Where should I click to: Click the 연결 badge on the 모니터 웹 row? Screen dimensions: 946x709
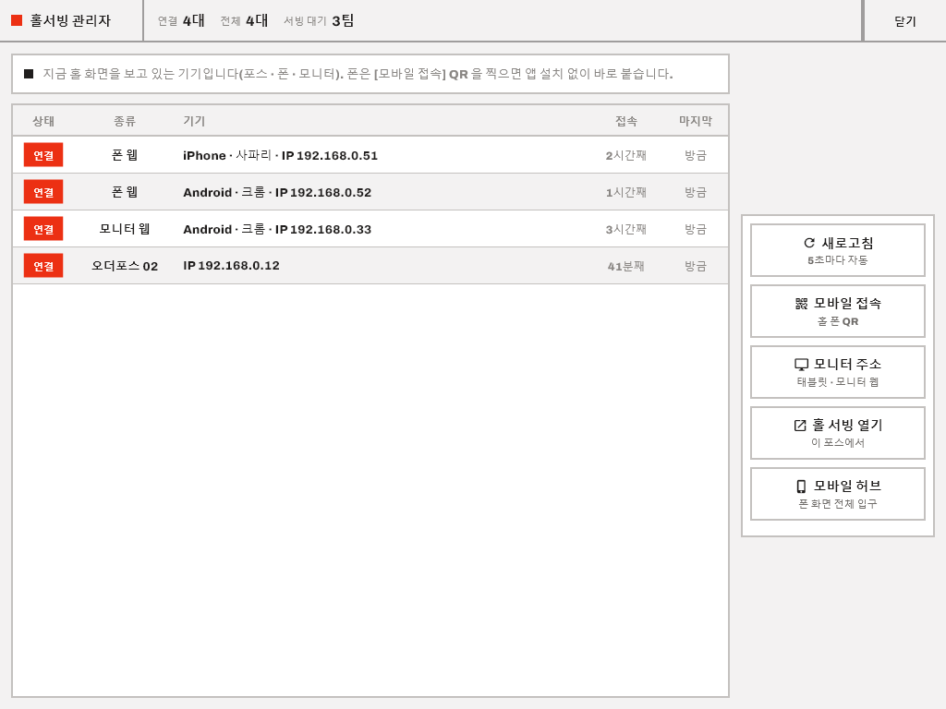pyautogui.click(x=43, y=229)
